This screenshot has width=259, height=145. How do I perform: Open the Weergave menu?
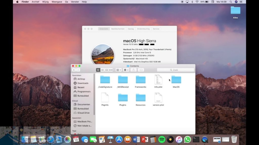click(57, 2)
